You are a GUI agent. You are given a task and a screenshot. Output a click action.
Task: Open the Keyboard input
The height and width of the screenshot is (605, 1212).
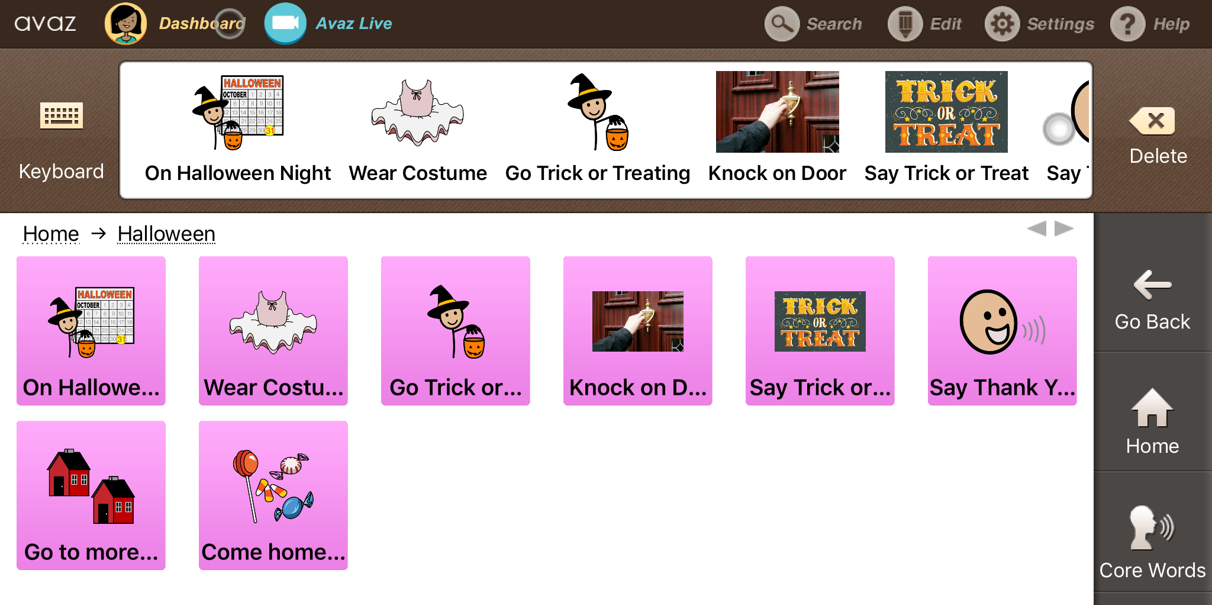coord(61,135)
